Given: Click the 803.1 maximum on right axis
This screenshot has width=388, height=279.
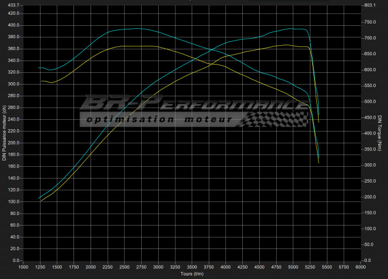Looking at the screenshot, I should coord(370,5).
